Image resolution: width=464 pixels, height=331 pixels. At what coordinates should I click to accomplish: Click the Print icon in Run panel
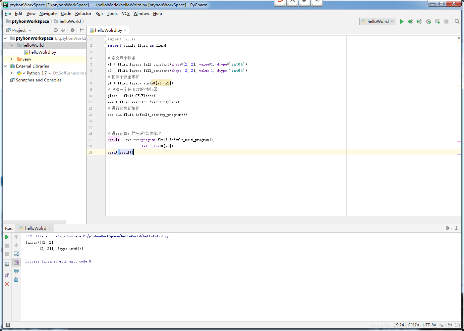(16, 271)
